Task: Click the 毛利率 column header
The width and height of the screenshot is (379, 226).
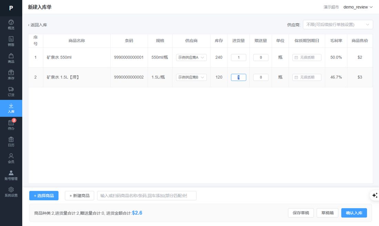Action: tap(336, 41)
